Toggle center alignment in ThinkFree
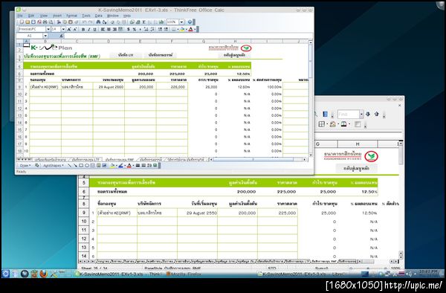Viewport: 446px width, 293px height. 109,29
